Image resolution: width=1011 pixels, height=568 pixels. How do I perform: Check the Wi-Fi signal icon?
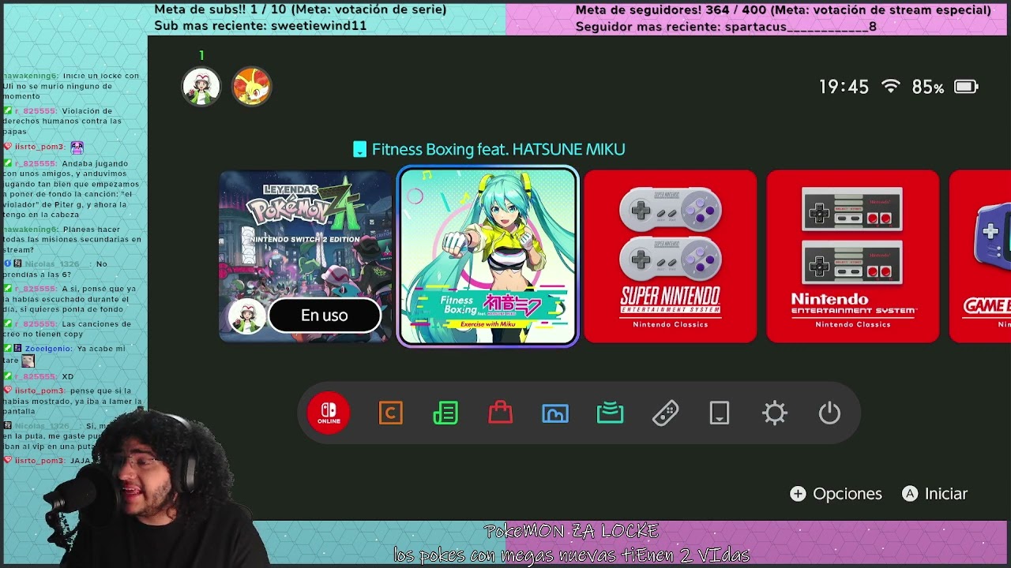pyautogui.click(x=891, y=86)
